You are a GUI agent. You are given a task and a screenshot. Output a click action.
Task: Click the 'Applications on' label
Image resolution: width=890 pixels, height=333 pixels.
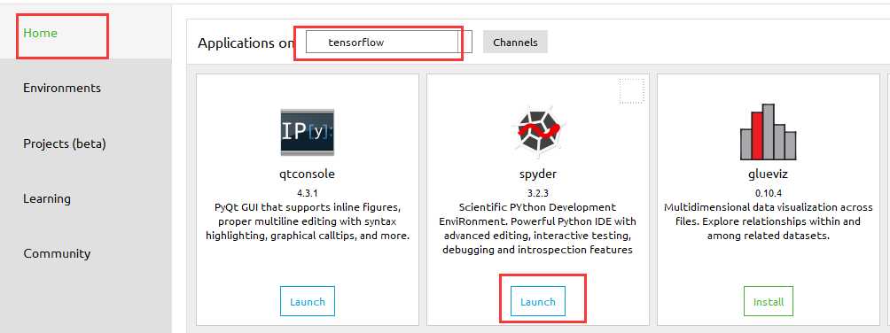point(246,43)
